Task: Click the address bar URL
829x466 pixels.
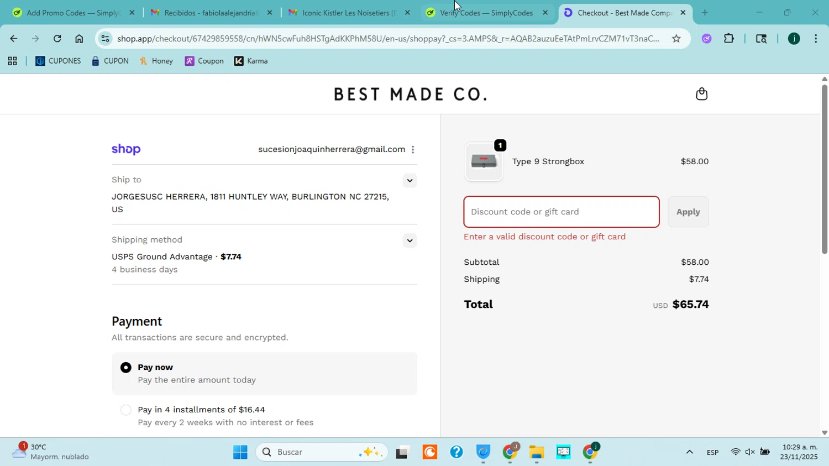Action: (x=388, y=39)
